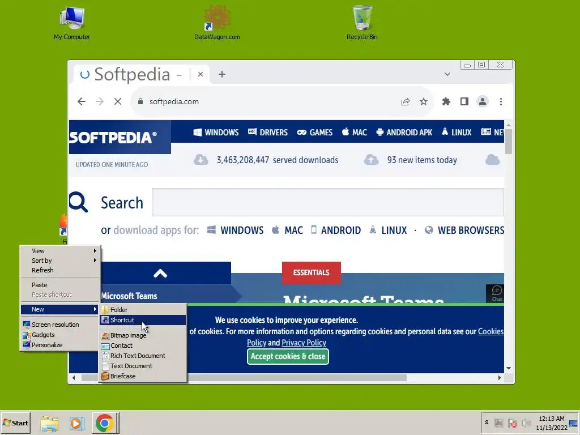
Task: Share this page icon in address bar
Action: click(406, 102)
